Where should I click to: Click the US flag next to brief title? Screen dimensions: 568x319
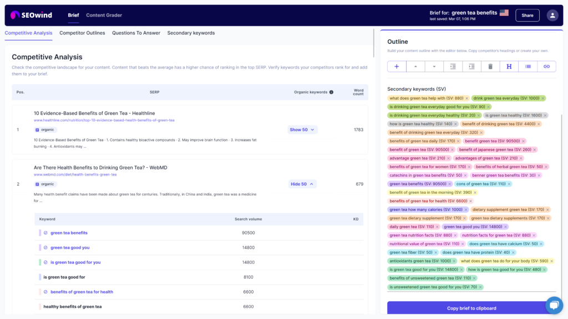click(x=504, y=13)
